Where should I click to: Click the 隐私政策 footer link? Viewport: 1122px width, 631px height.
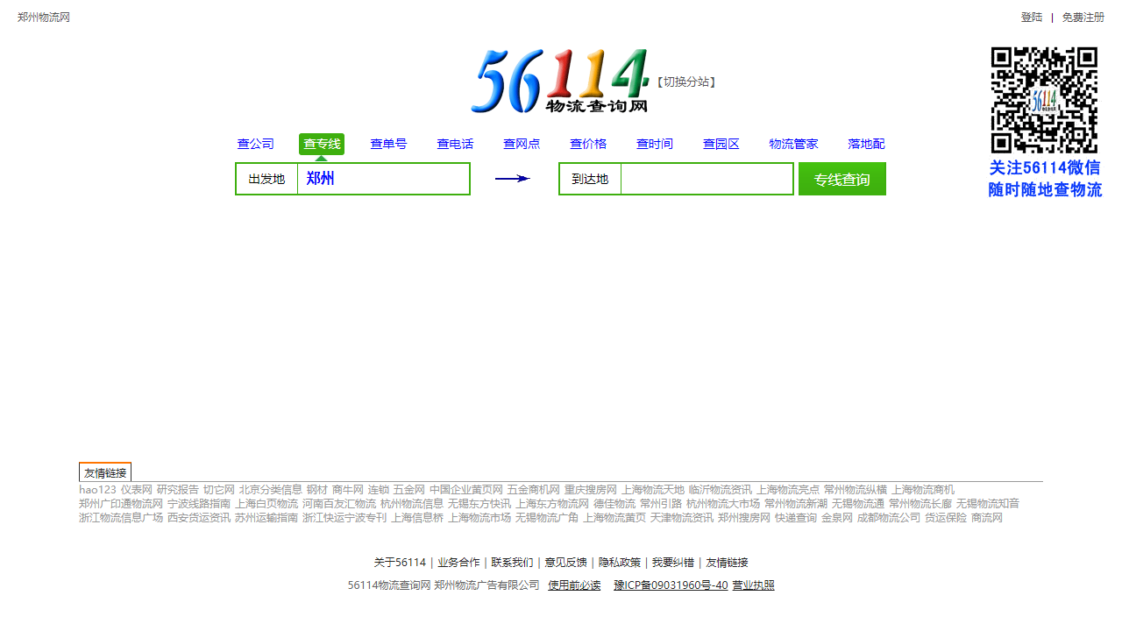620,563
